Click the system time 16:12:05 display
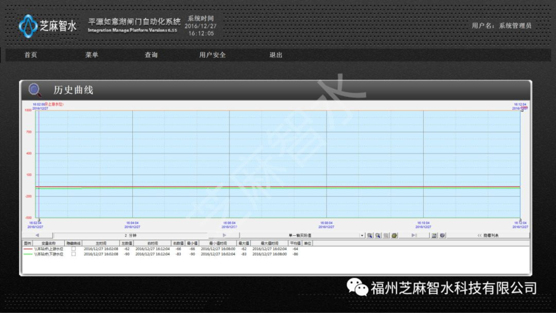Screen dimensions: 556x313 point(201,33)
